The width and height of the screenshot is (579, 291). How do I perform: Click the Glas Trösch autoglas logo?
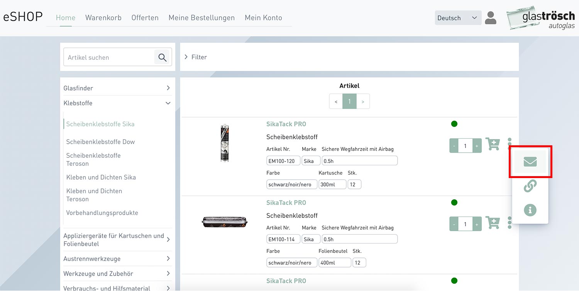pos(541,18)
